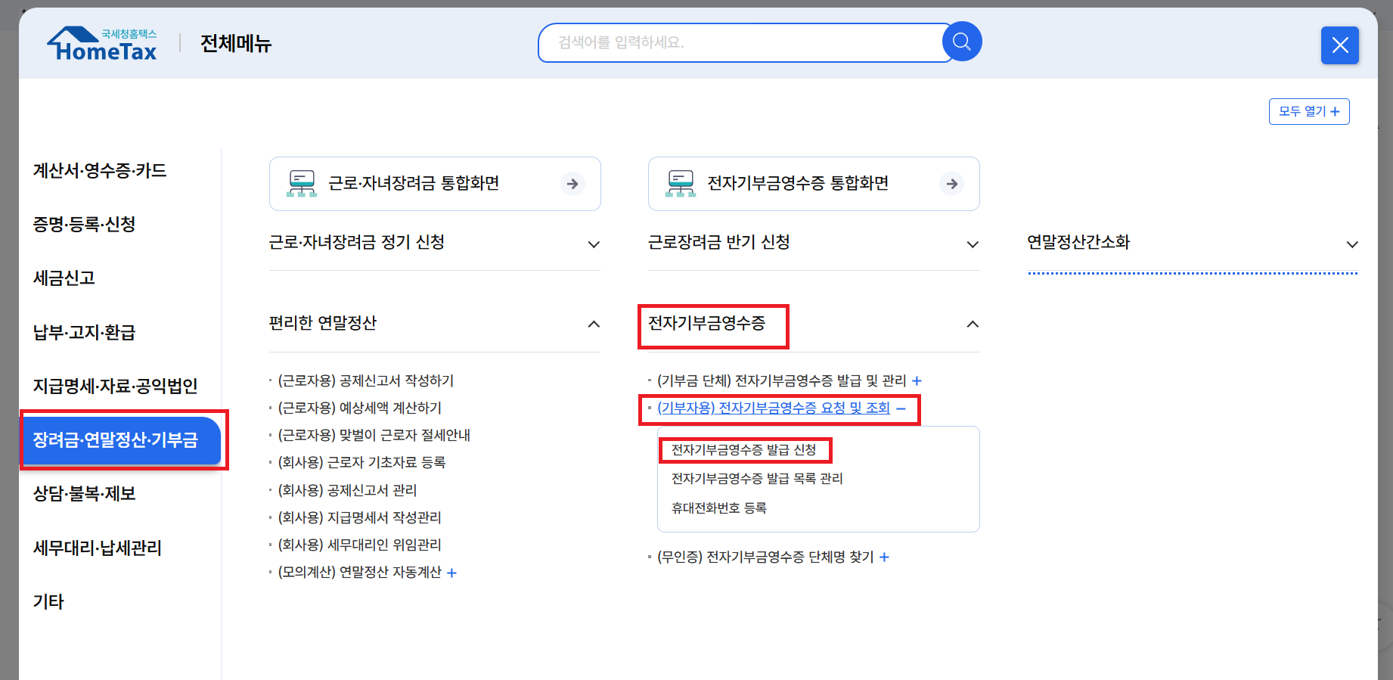1393x680 pixels.
Task: Open (회사용) 근로자 기초자료 등록
Action: coord(361,462)
